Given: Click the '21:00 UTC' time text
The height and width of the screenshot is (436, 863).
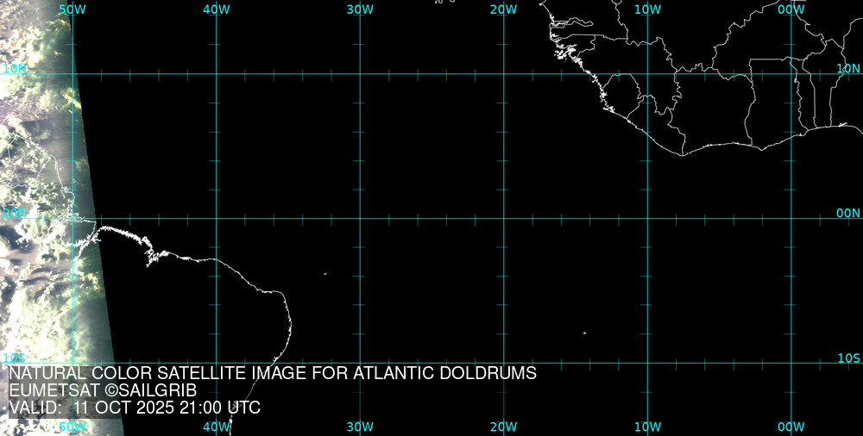Looking at the screenshot, I should pos(218,408).
